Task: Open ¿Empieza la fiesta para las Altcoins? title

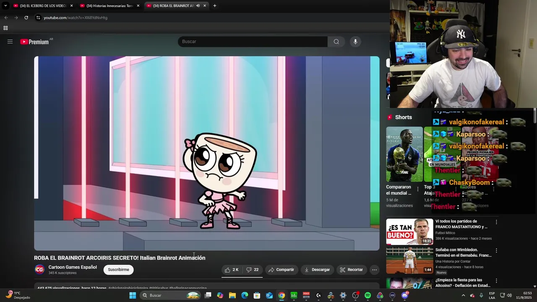Action: coord(463,283)
